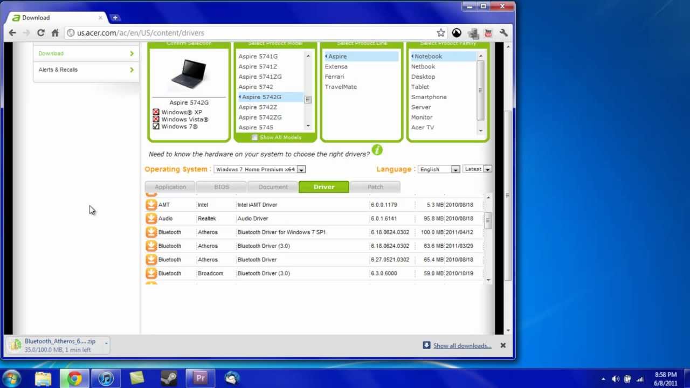Choose TravelMate product line
Screen dimensions: 690x388
click(341, 87)
